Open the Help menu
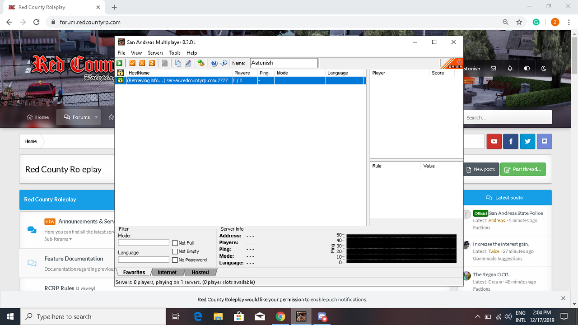 pyautogui.click(x=192, y=53)
